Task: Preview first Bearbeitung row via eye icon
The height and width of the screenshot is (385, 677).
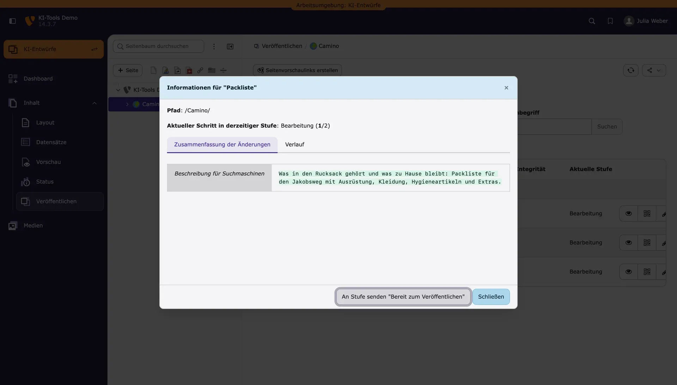Action: (x=629, y=214)
